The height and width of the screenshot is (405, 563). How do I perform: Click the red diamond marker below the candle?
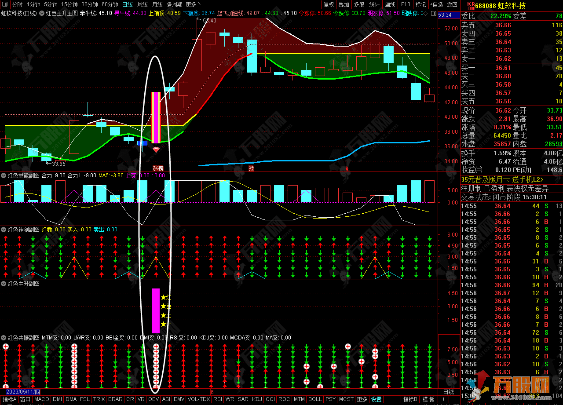[156, 150]
